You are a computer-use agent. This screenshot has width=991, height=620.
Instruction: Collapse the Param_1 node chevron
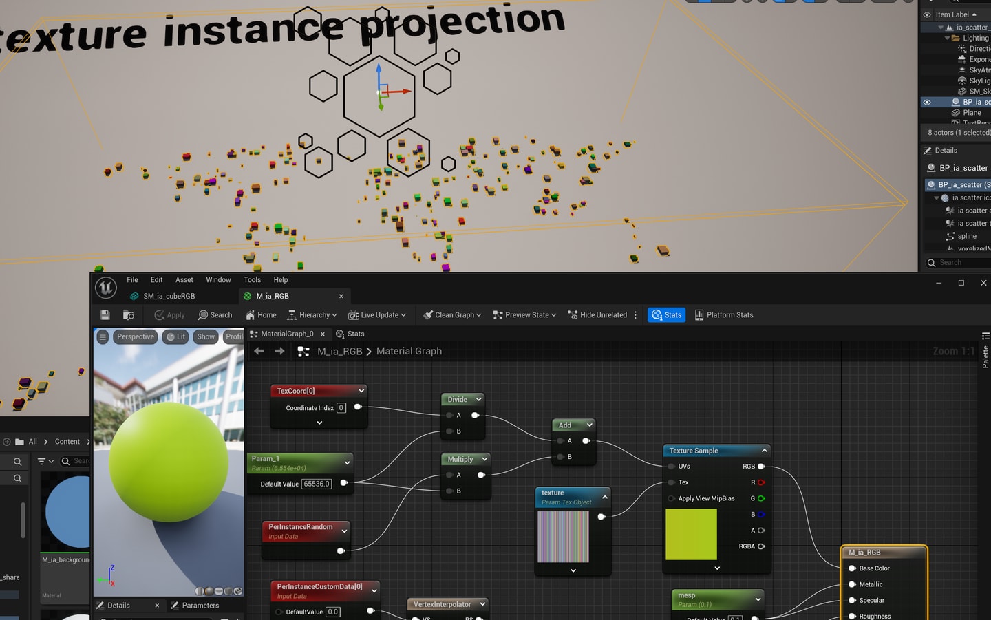[347, 463]
